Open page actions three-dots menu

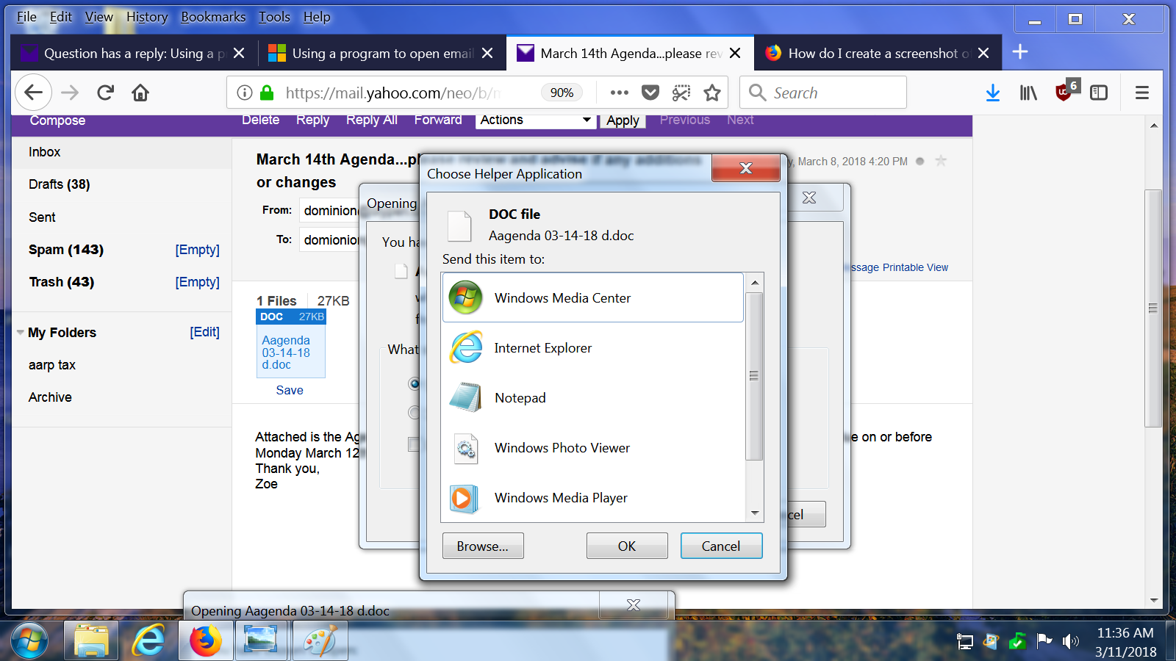[620, 93]
